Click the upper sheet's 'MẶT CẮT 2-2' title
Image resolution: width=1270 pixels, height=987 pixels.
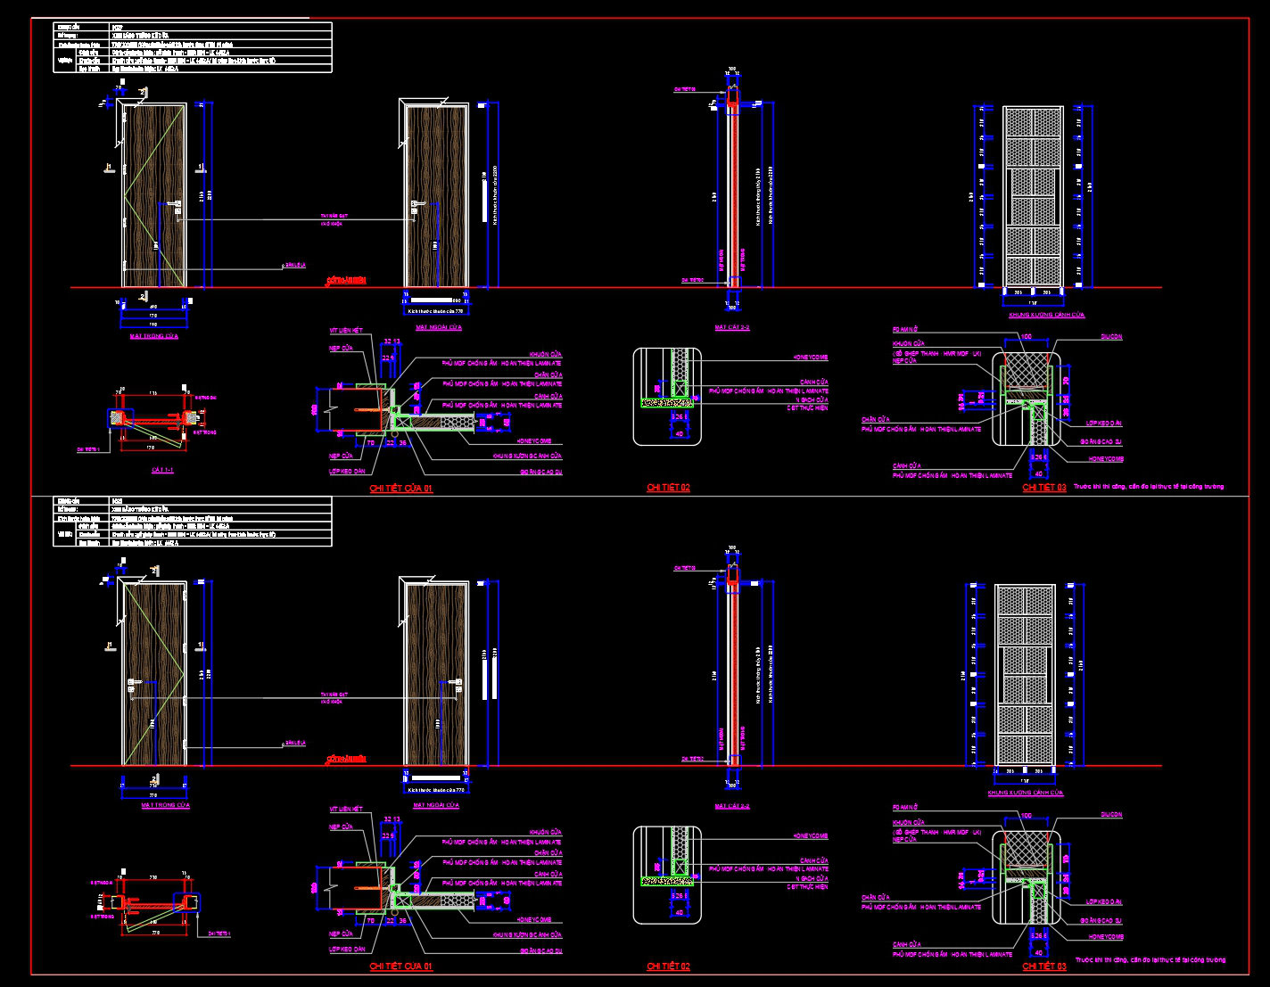pos(732,327)
